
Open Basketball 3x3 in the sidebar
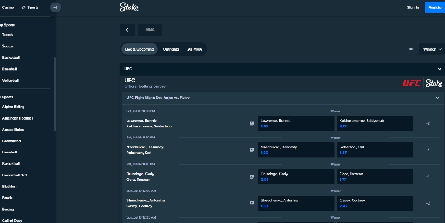click(x=14, y=175)
